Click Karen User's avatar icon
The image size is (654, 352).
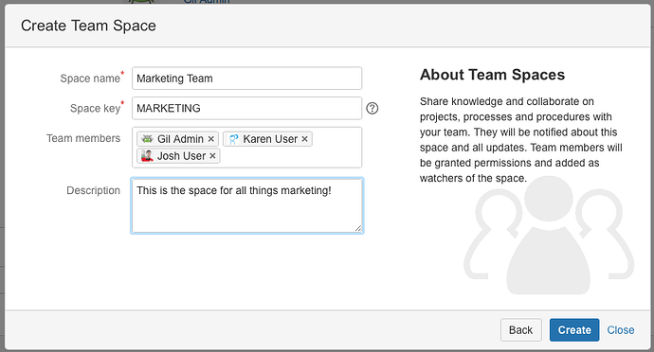coord(233,139)
